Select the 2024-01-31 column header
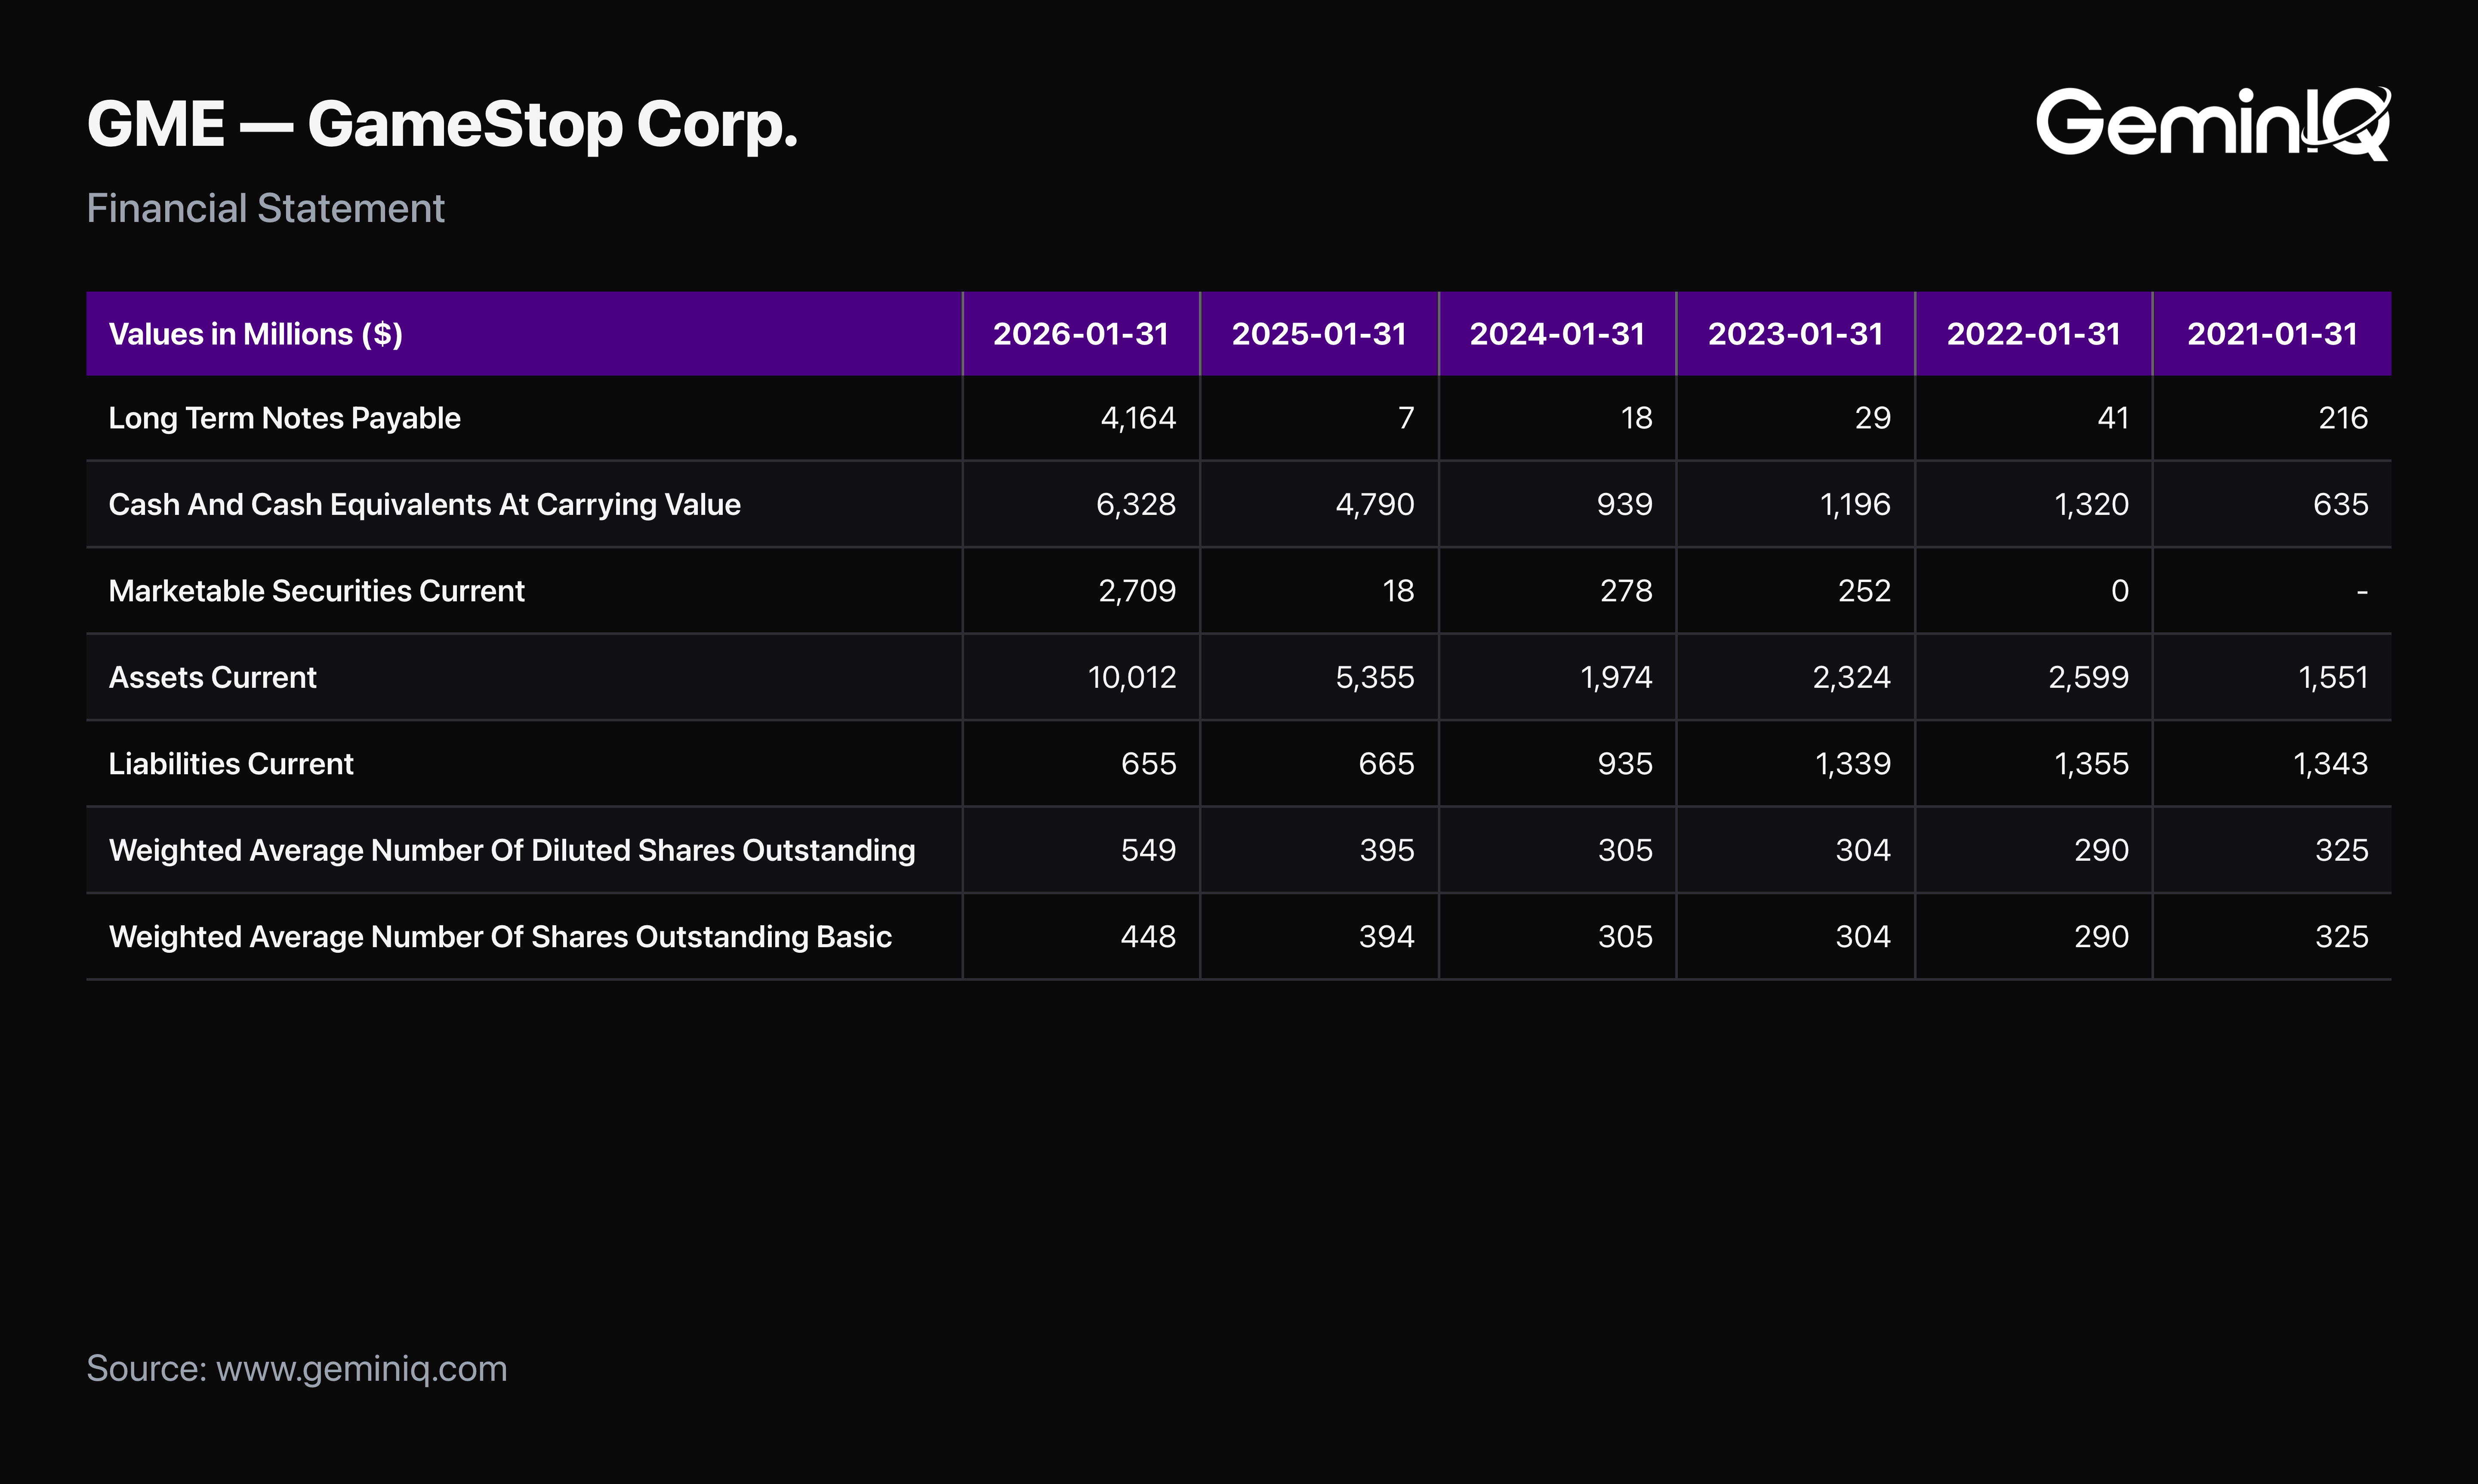 pos(1557,334)
